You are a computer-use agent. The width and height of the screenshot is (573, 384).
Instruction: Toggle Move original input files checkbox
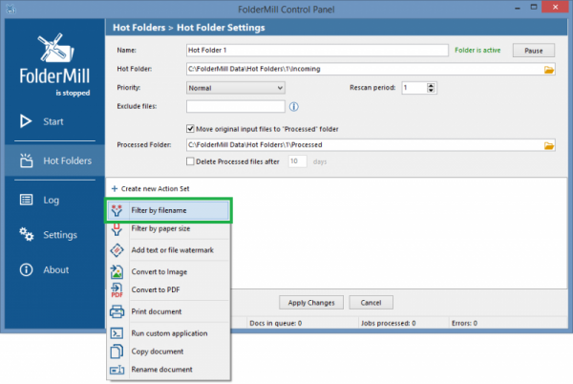point(190,128)
